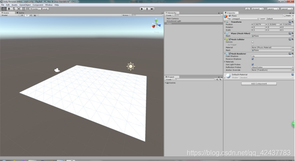Open the Edit menu
The height and width of the screenshot is (161, 295).
(8, 5)
